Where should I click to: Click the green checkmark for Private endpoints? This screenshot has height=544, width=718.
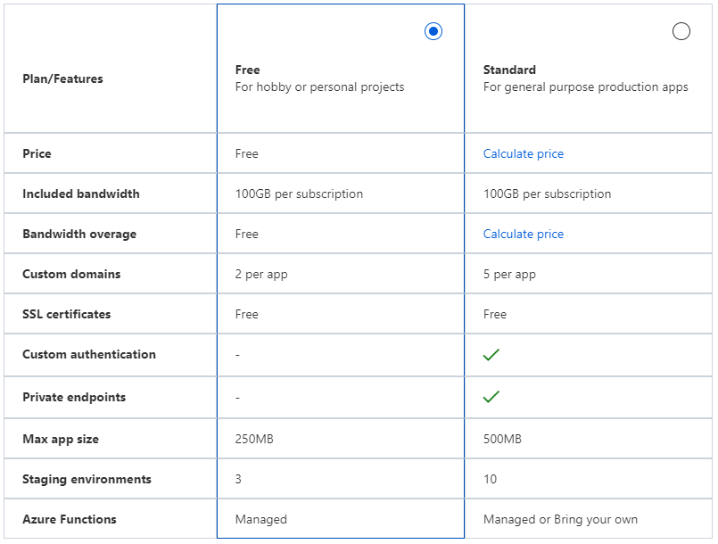491,397
